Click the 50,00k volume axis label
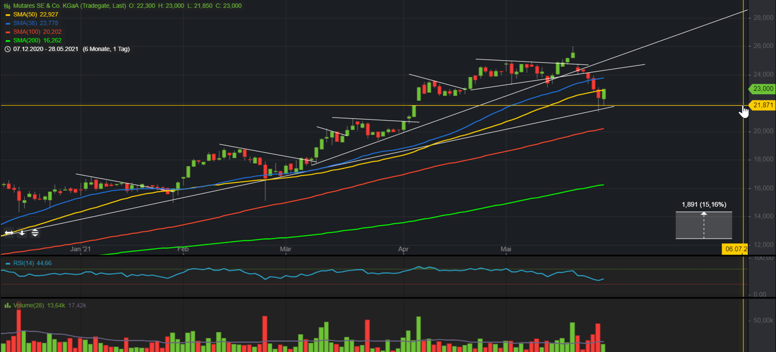776x352 pixels. [x=762, y=320]
